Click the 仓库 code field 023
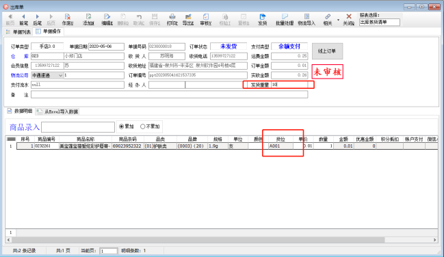 [47, 56]
